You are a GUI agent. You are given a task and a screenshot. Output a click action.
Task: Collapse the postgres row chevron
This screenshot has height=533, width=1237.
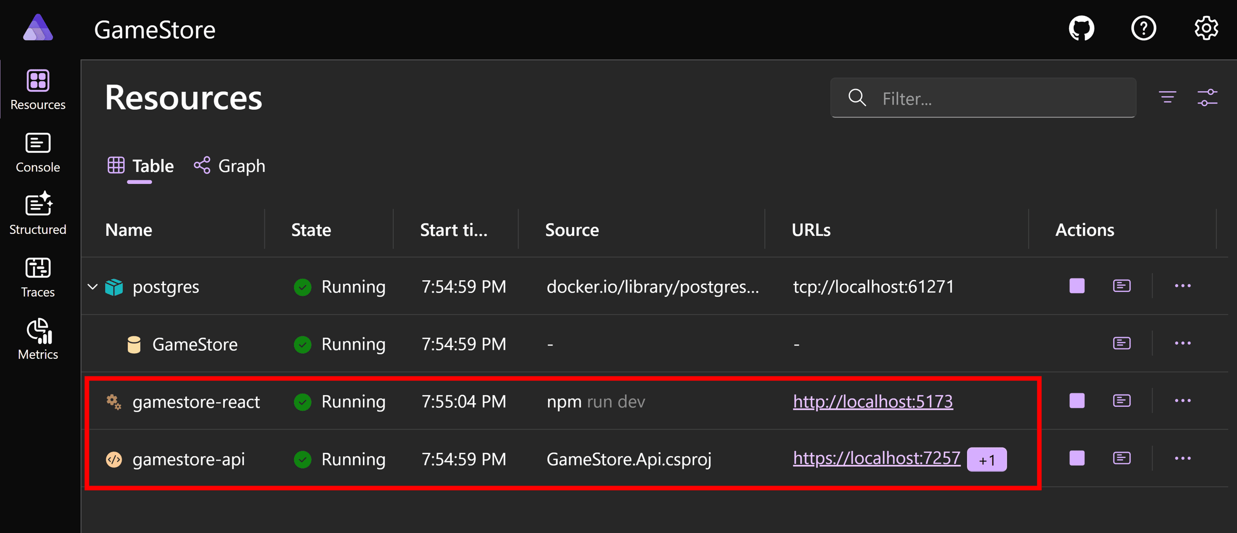click(x=93, y=286)
